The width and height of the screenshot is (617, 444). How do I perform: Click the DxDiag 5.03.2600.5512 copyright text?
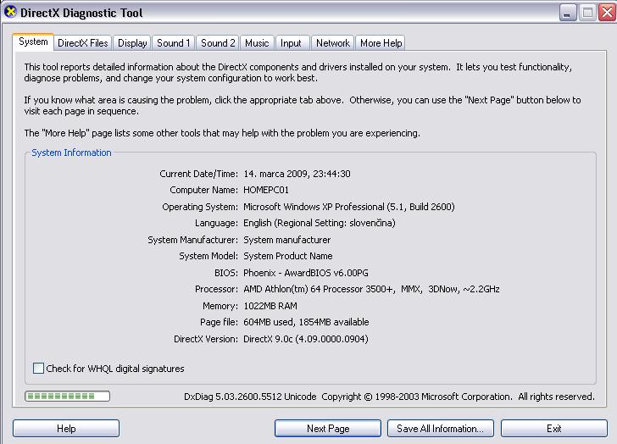tap(389, 397)
